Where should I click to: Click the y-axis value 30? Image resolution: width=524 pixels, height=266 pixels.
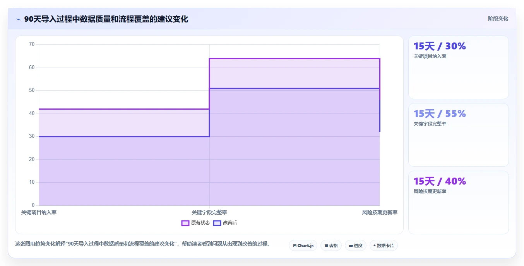point(32,136)
